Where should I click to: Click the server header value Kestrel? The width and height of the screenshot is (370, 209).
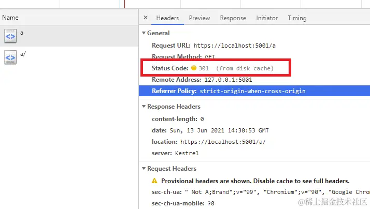point(187,153)
